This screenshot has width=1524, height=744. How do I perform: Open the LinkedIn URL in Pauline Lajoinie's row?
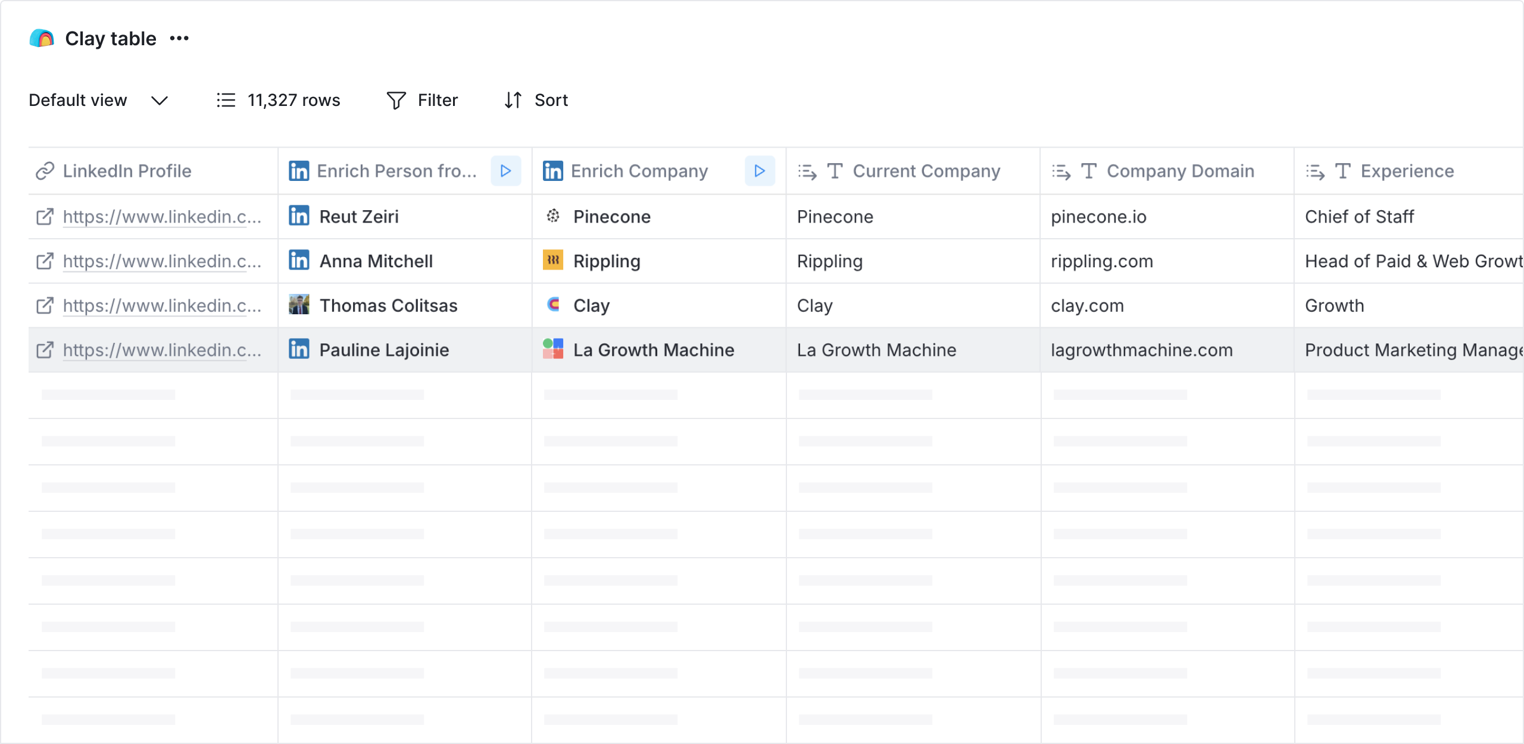coord(44,350)
